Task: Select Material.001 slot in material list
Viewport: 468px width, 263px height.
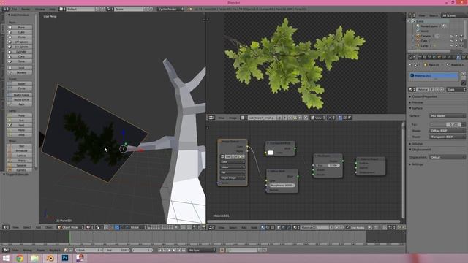Action: (434, 76)
